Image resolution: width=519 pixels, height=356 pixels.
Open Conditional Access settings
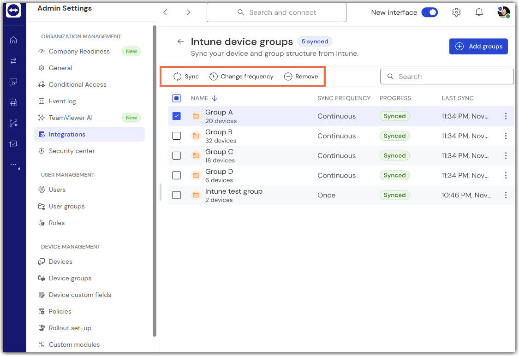tap(89, 84)
